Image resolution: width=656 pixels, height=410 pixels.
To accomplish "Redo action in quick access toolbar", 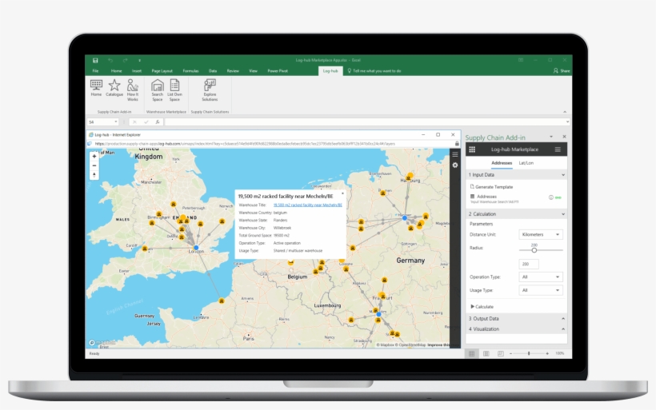I will 125,60.
